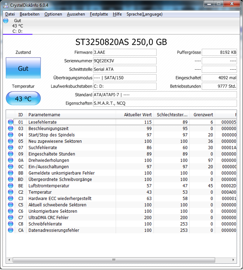Screen dimensions: 243x270
Task: Click status orb for Übergeordnete Schreibvorgänge row
Action: [11, 179]
